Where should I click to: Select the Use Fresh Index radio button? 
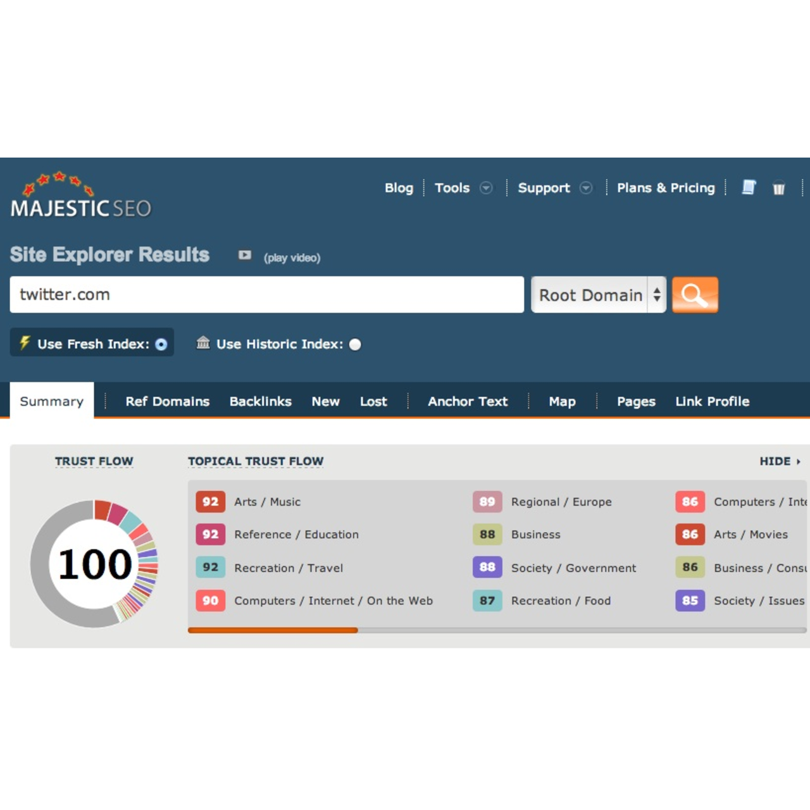pyautogui.click(x=161, y=344)
